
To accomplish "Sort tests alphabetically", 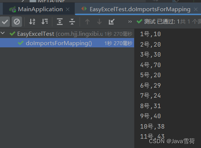I will click(32, 22).
